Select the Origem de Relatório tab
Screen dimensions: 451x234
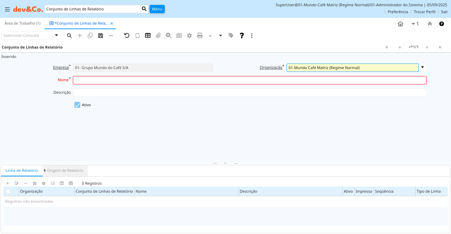pos(65,170)
